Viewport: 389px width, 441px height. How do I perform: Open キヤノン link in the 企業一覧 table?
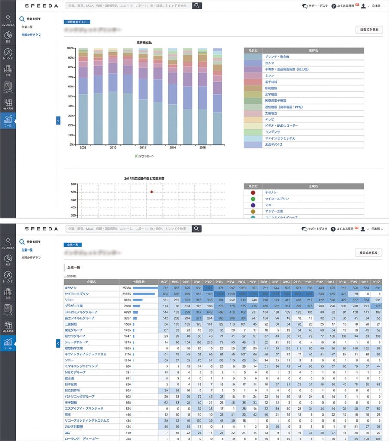point(71,288)
